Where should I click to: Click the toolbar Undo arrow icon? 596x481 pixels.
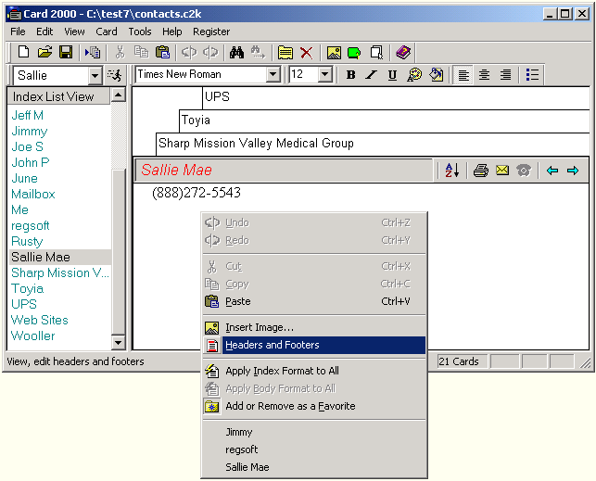189,52
